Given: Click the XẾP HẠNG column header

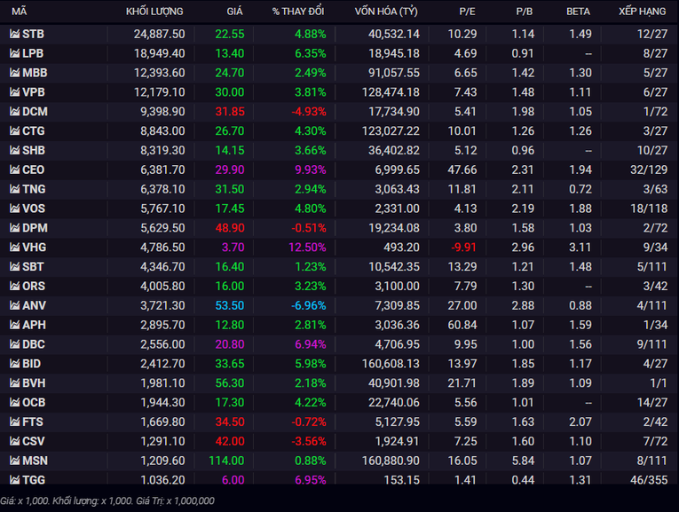Looking at the screenshot, I should [x=643, y=12].
